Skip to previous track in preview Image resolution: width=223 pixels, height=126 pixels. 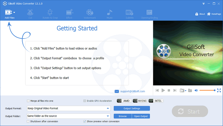[157, 91]
